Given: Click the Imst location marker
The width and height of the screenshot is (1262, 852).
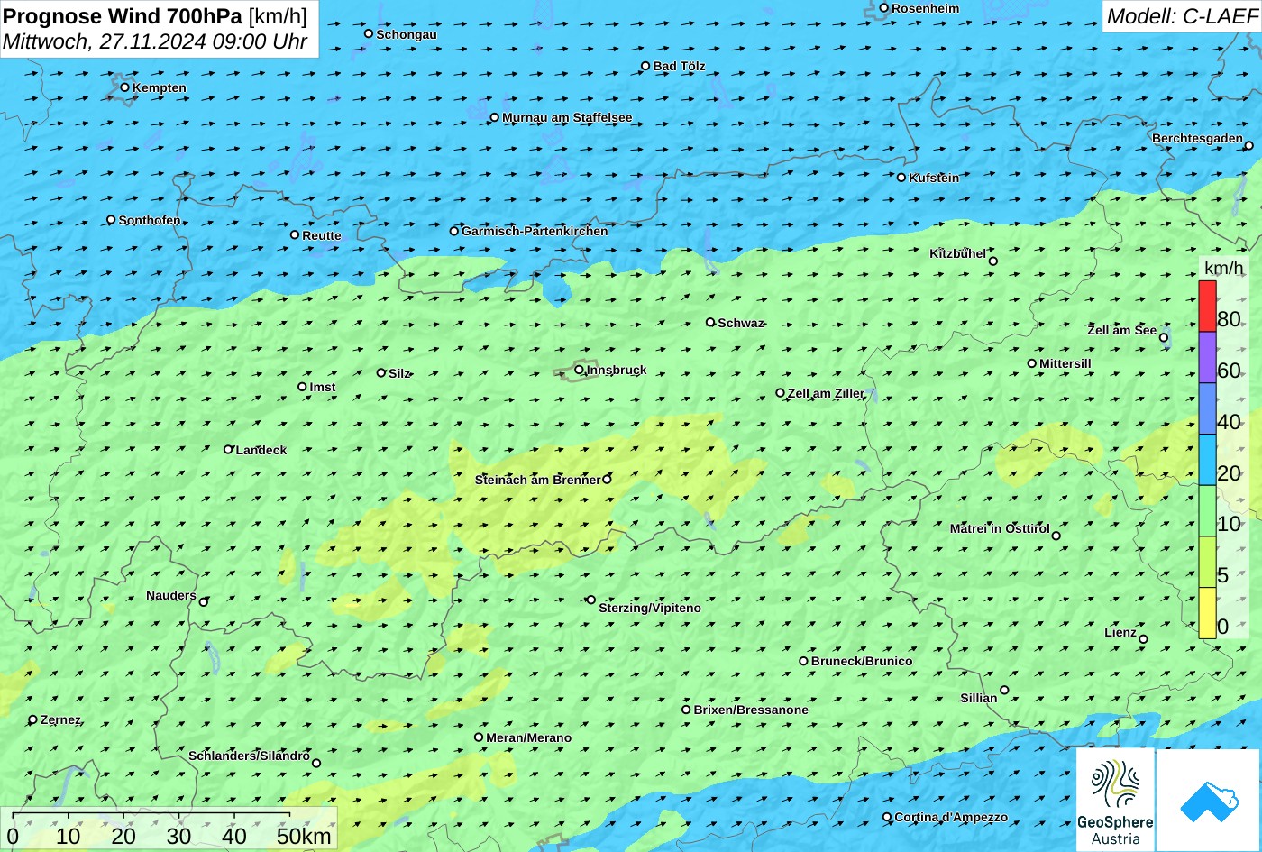Looking at the screenshot, I should point(302,387).
